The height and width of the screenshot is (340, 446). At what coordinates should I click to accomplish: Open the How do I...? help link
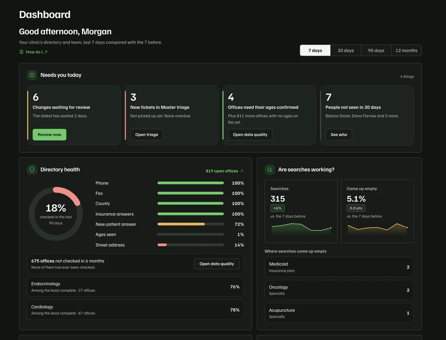tap(33, 52)
